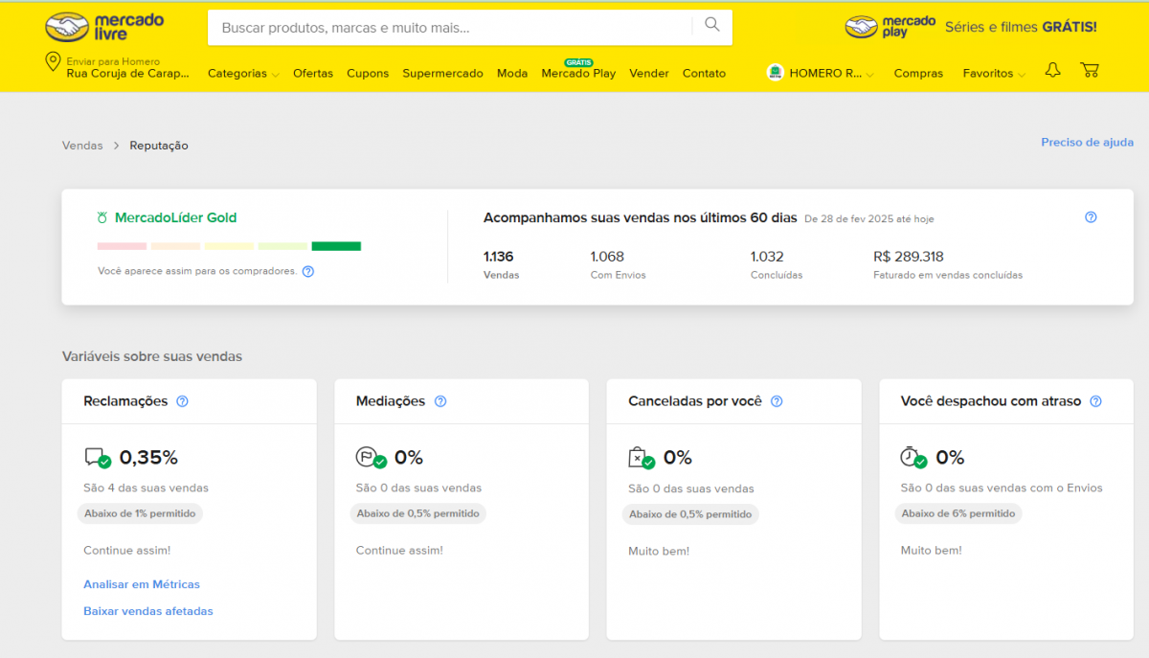Click the Variáveis sobre suas vendas heading
Image resolution: width=1149 pixels, height=658 pixels.
152,356
